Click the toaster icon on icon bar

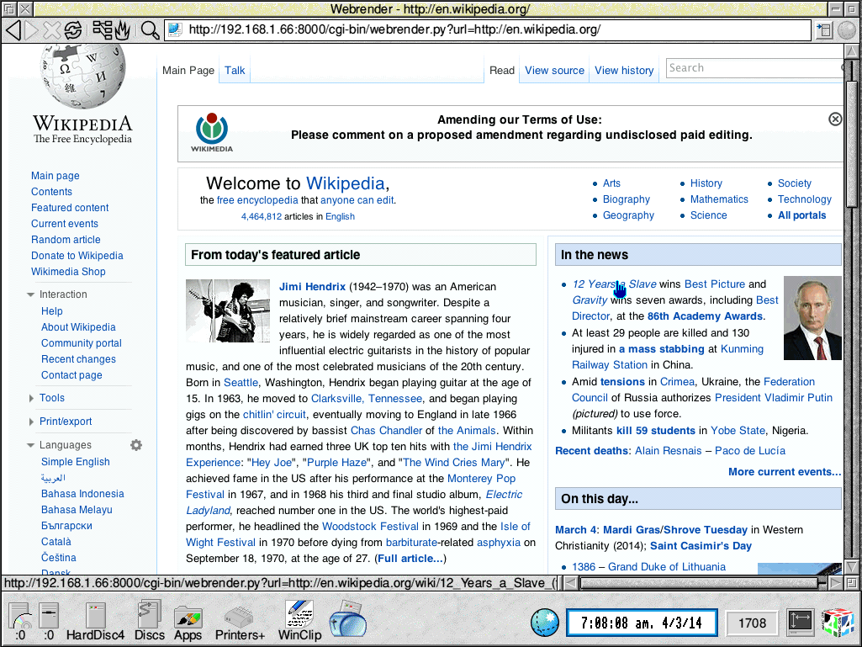coord(348,618)
